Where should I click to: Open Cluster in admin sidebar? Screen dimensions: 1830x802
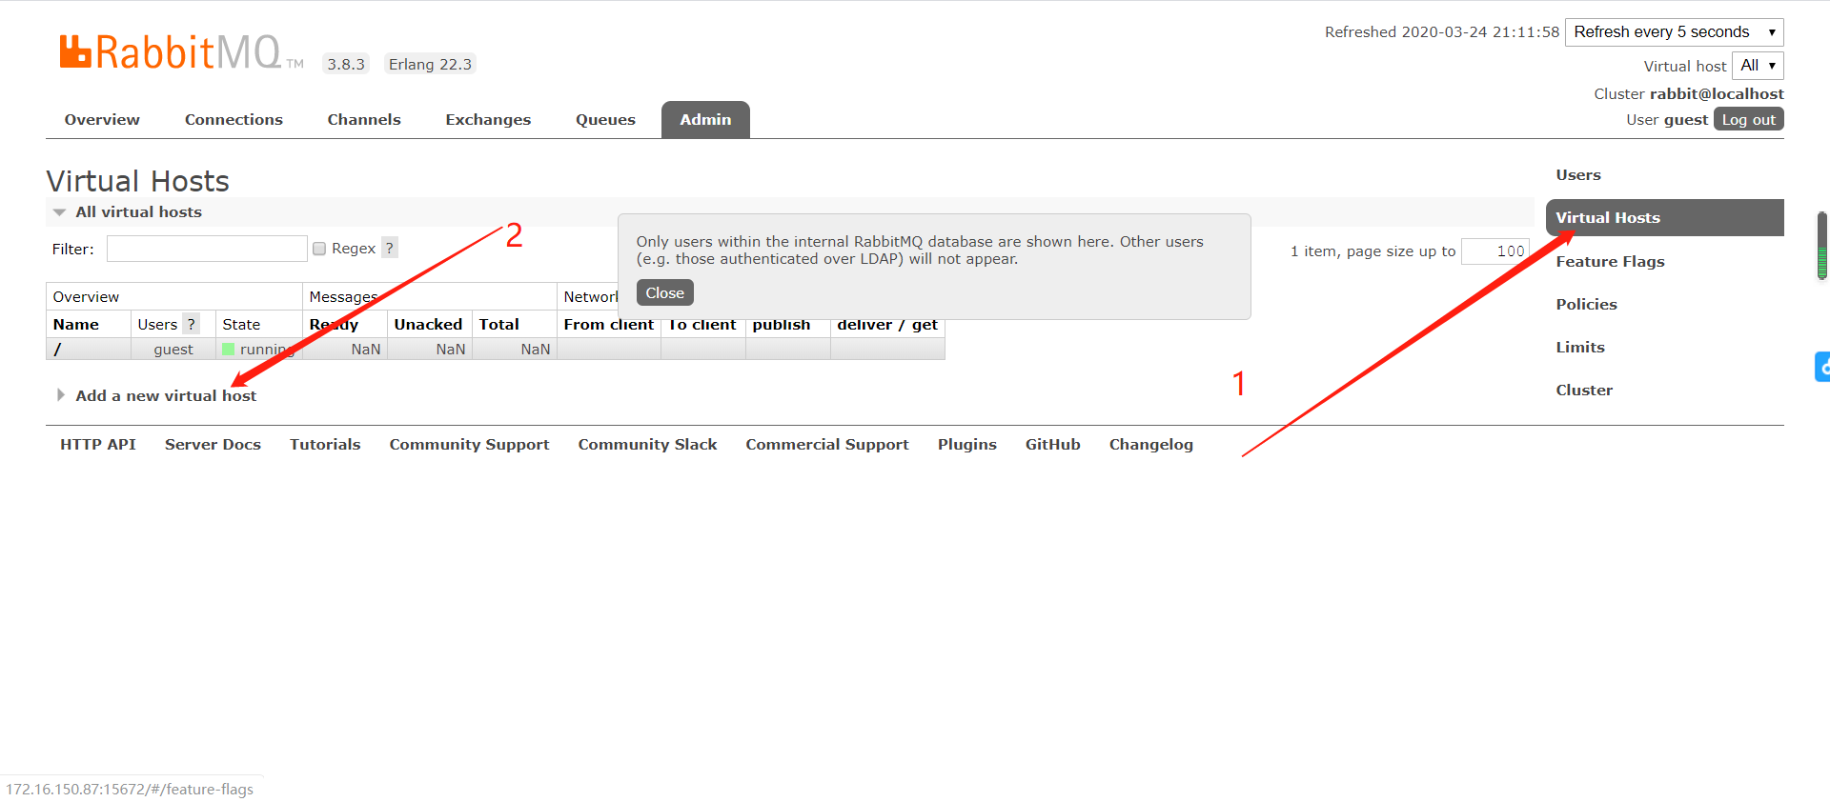(x=1584, y=391)
